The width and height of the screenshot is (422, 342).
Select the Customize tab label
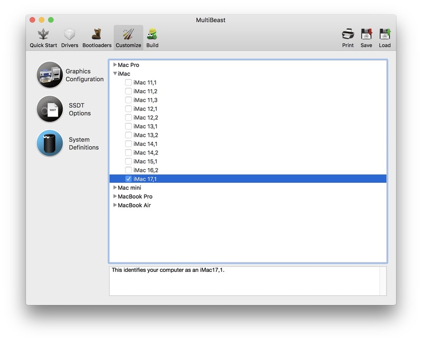coord(128,45)
